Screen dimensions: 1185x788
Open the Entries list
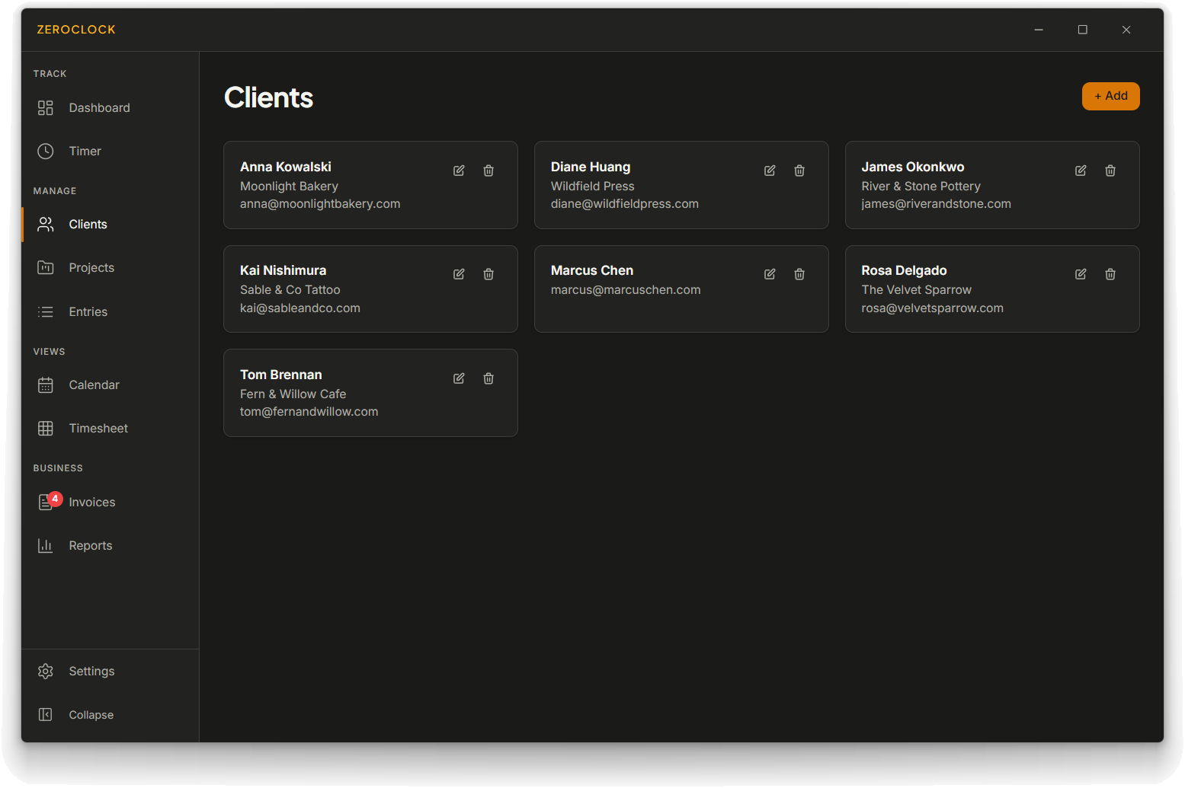88,312
